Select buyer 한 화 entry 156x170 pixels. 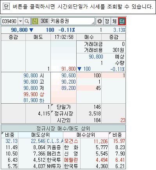[x=71, y=147]
